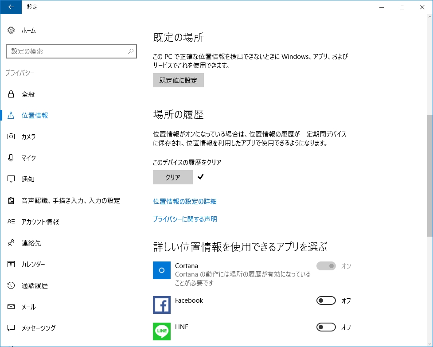The height and width of the screenshot is (347, 433).
Task: Enable location access for LINE
Action: coord(326,327)
